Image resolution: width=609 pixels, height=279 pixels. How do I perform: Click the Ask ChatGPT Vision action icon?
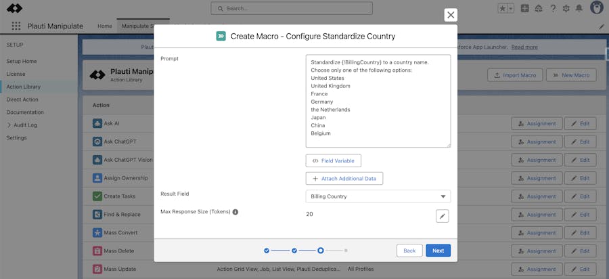pos(97,160)
